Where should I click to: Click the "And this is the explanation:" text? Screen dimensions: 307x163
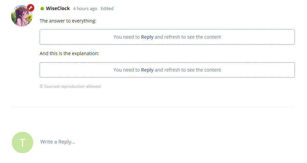[69, 53]
